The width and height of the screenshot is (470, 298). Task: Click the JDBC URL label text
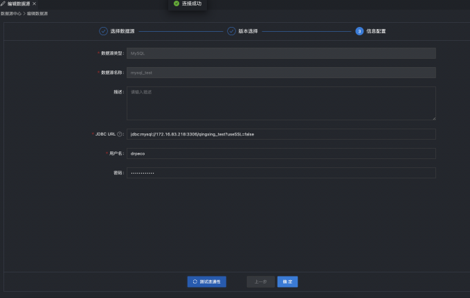105,134
